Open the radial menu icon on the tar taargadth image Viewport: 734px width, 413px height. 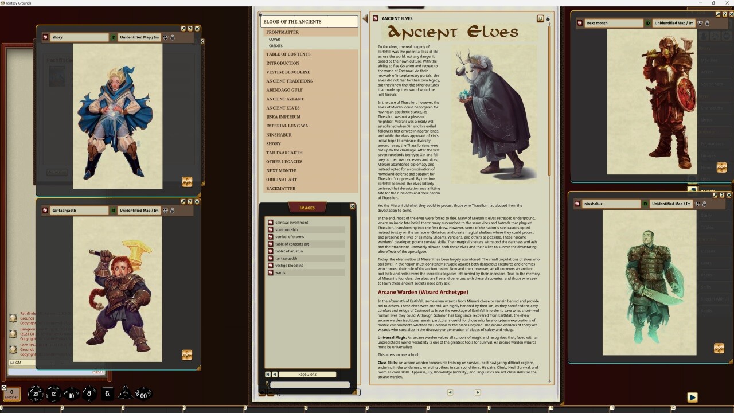click(x=187, y=356)
